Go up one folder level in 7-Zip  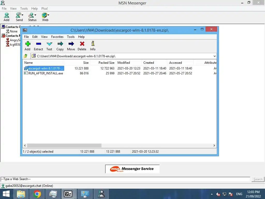pos(26,56)
